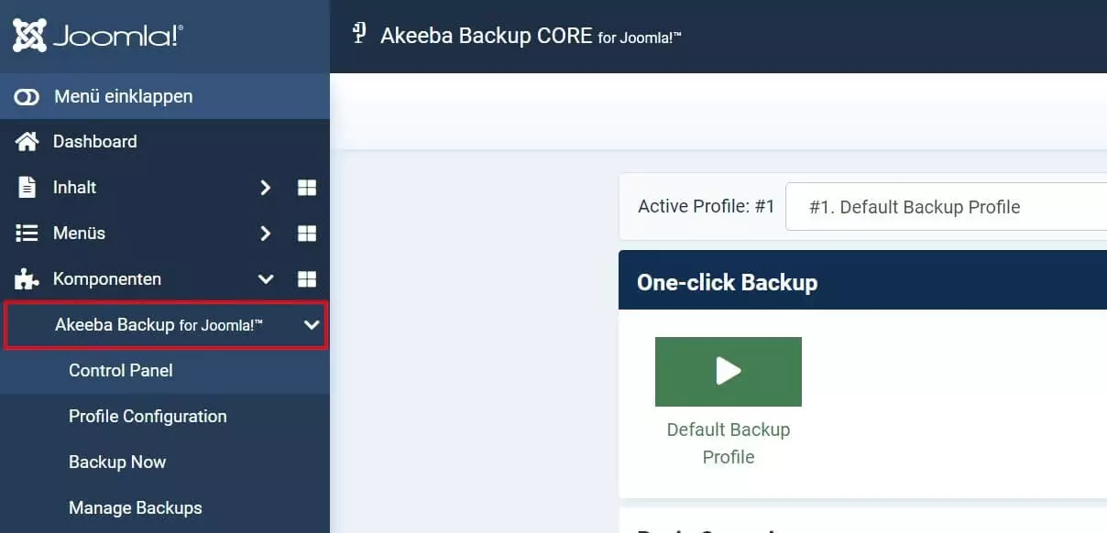Viewport: 1107px width, 533px height.
Task: Collapse Komponenten with its down chevron
Action: click(x=266, y=278)
